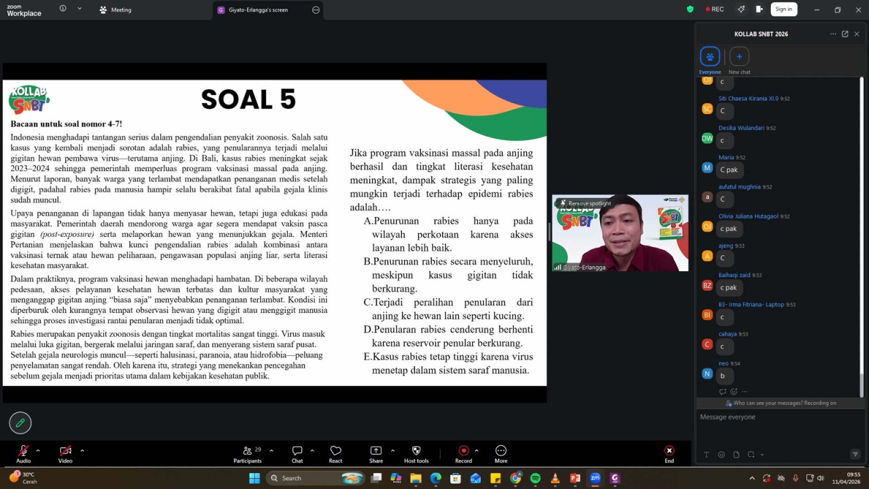Expand the Participants list options chevron

pyautogui.click(x=272, y=451)
